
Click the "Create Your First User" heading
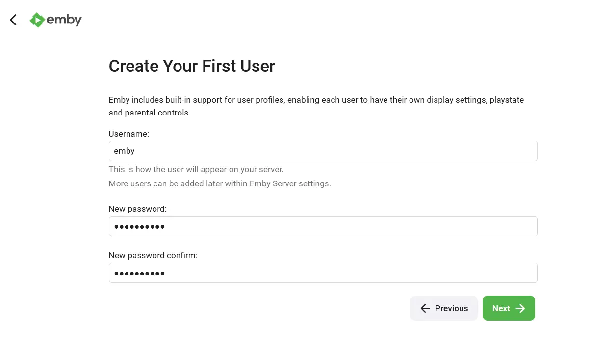point(192,66)
